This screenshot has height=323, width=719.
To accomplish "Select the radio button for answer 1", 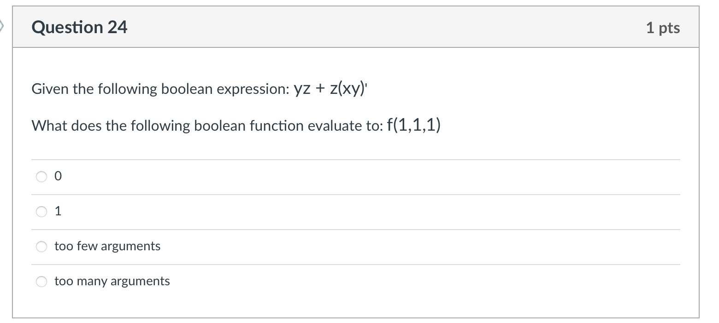I will (42, 212).
